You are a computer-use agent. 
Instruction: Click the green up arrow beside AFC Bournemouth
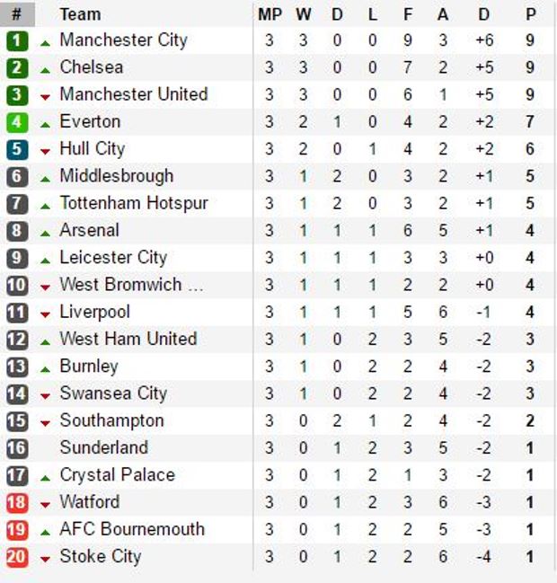click(x=46, y=531)
